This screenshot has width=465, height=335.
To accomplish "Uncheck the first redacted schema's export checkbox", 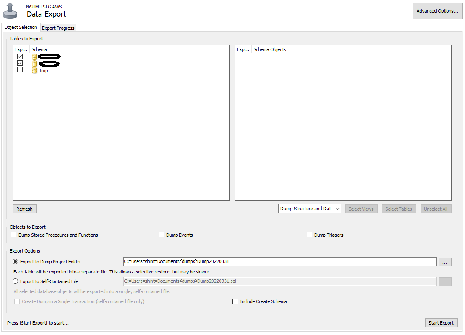I will tap(20, 57).
